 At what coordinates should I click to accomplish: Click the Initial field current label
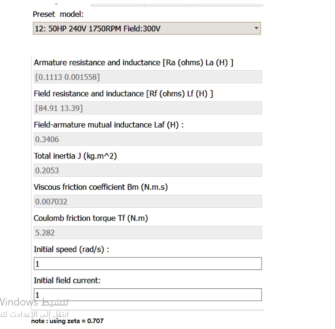click(x=67, y=280)
